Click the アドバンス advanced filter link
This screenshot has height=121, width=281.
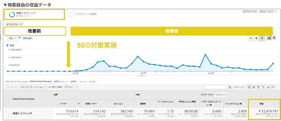pyautogui.click(x=239, y=87)
